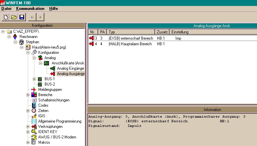Open the Datei menu
257x146 pixels.
point(7,8)
